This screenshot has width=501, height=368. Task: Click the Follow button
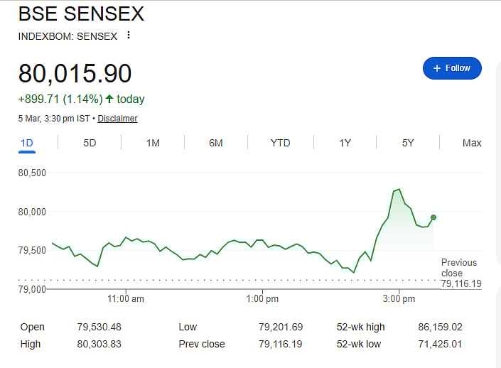[452, 68]
